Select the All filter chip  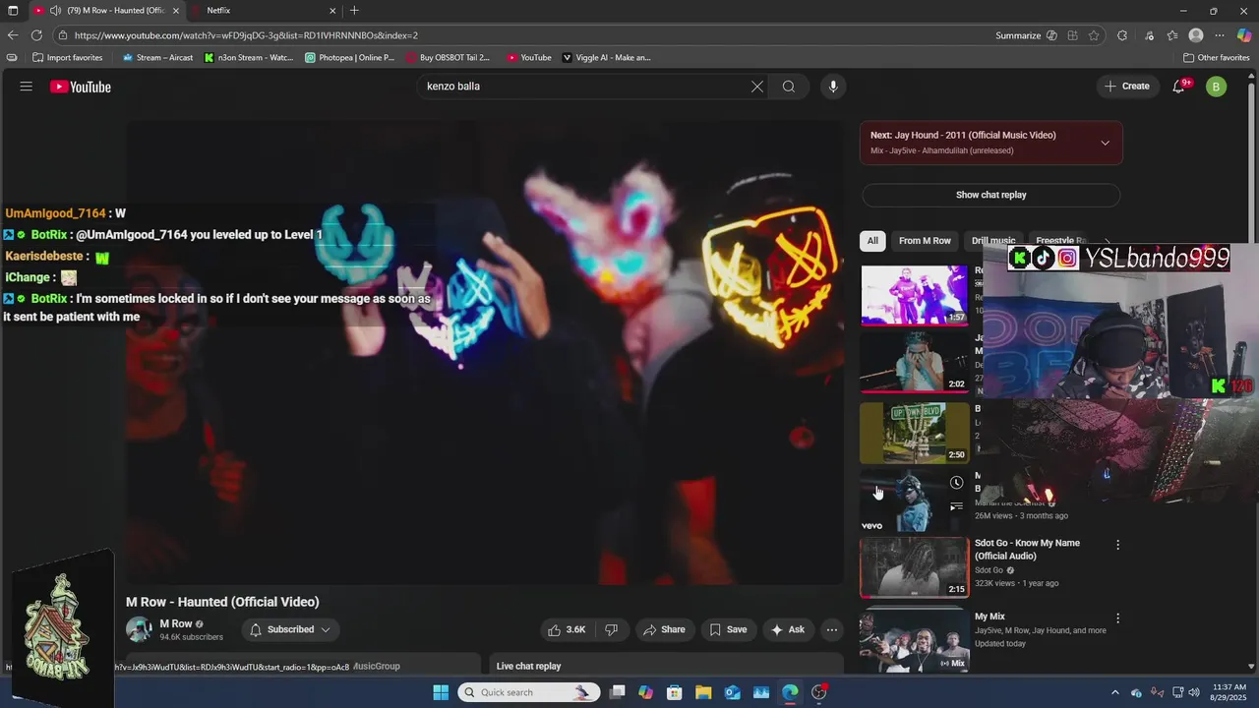coord(872,241)
